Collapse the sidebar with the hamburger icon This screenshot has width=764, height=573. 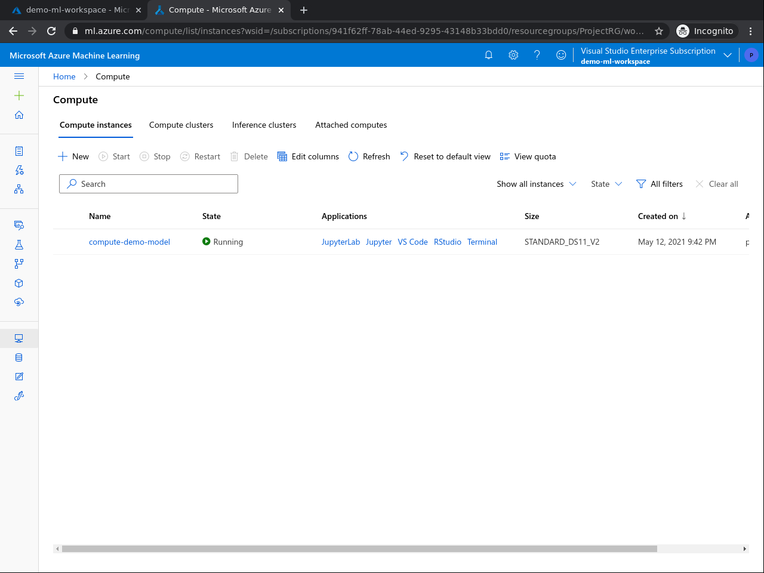click(x=19, y=76)
